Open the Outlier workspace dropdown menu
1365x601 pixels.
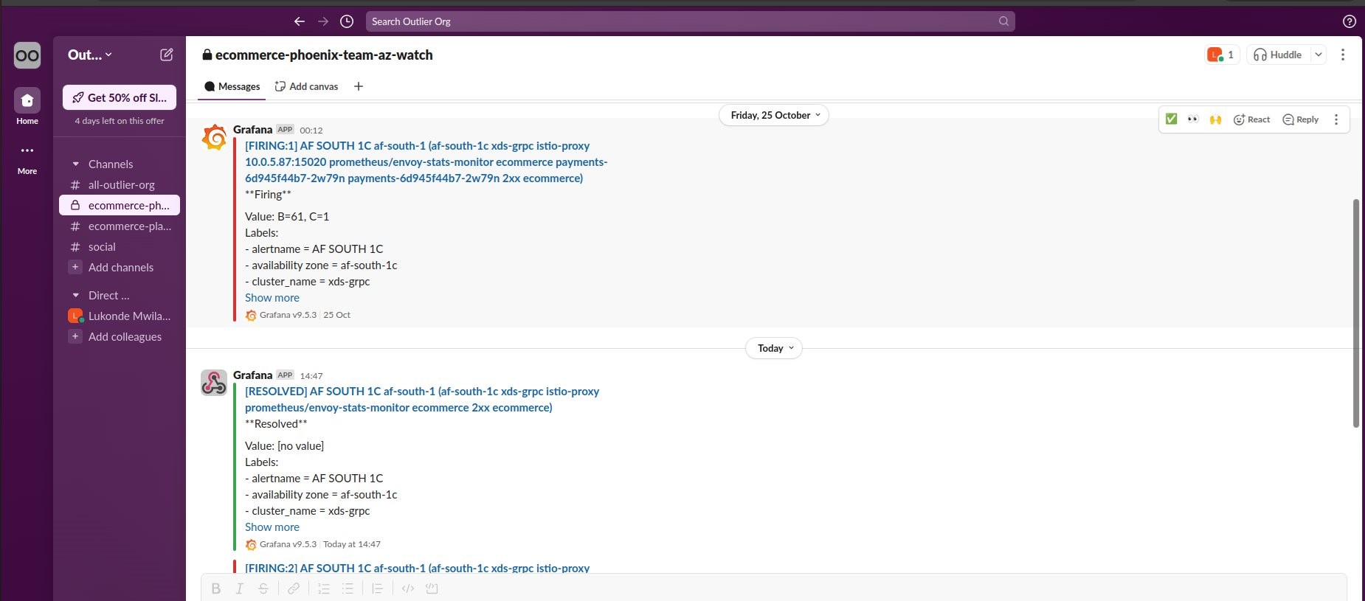[x=90, y=55]
